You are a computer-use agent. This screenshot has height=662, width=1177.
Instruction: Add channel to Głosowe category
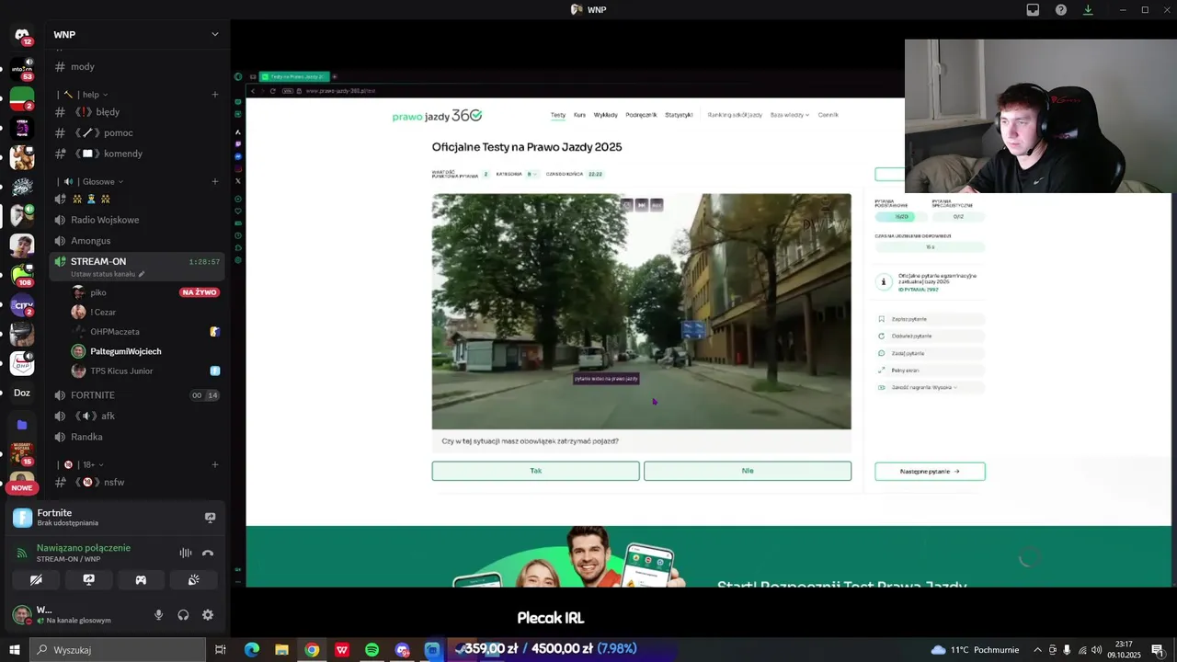point(215,181)
